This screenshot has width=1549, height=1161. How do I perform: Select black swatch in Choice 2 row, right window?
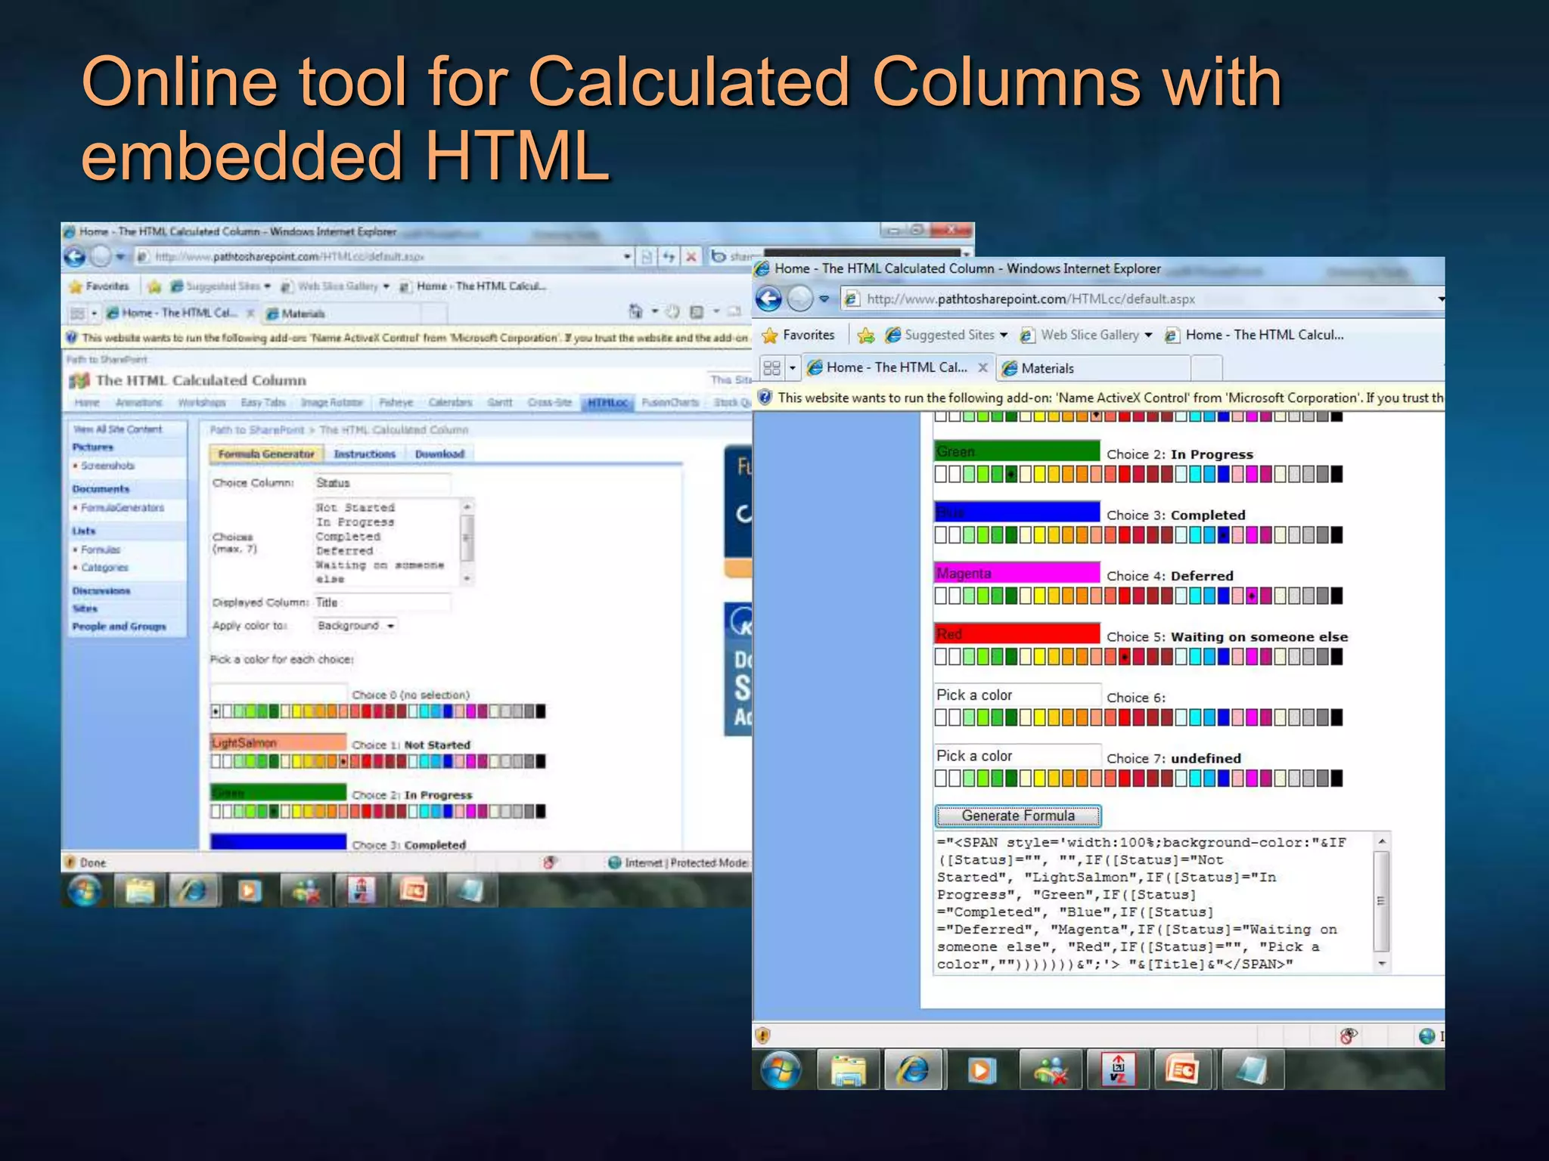pyautogui.click(x=1336, y=474)
